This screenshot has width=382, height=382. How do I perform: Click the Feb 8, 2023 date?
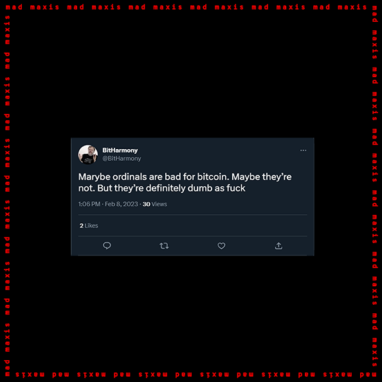122,204
